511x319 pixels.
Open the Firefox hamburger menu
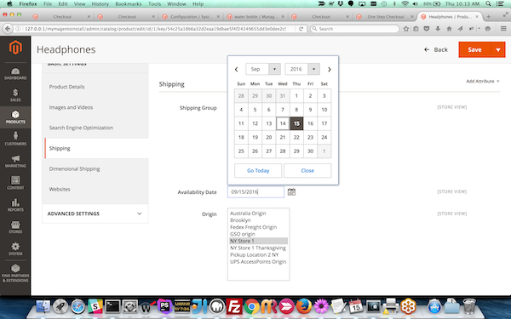pos(503,29)
